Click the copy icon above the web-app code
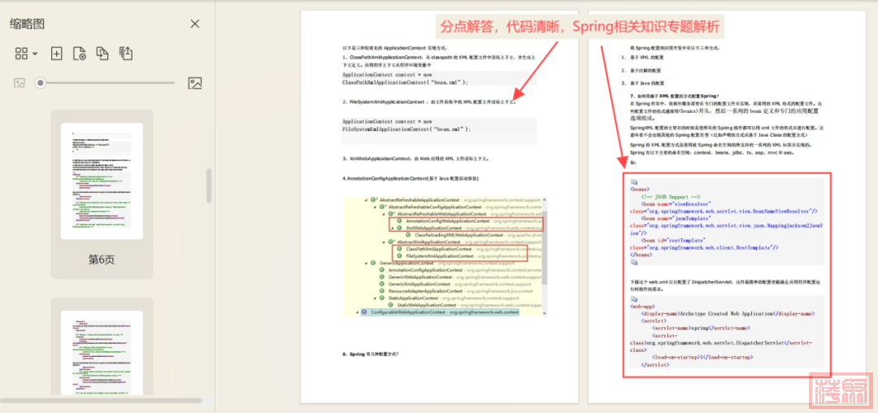 click(x=634, y=298)
